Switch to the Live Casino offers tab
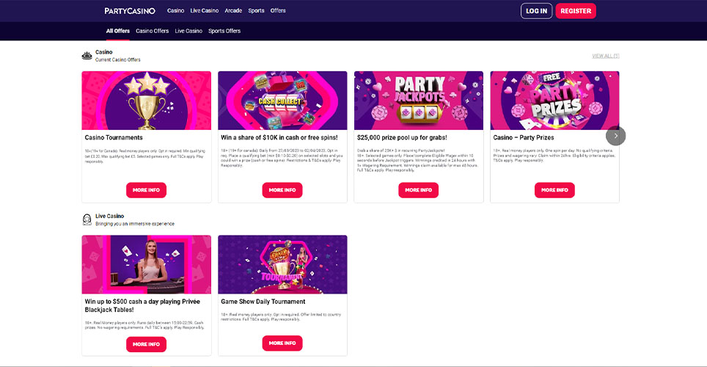The image size is (707, 367). click(x=188, y=31)
